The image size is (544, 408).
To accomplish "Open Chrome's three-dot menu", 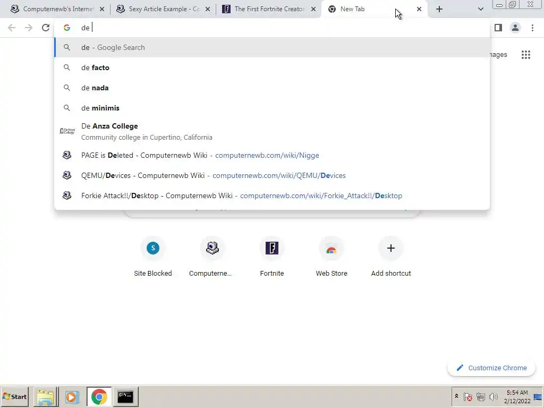I will (x=532, y=28).
